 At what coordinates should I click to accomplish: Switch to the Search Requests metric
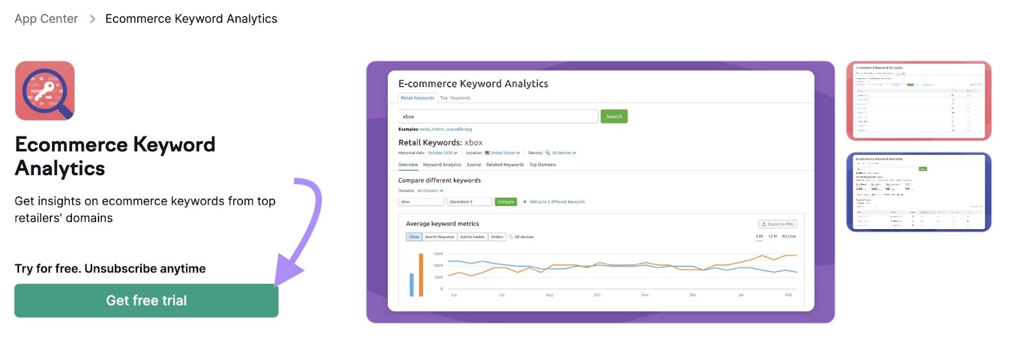tap(441, 237)
